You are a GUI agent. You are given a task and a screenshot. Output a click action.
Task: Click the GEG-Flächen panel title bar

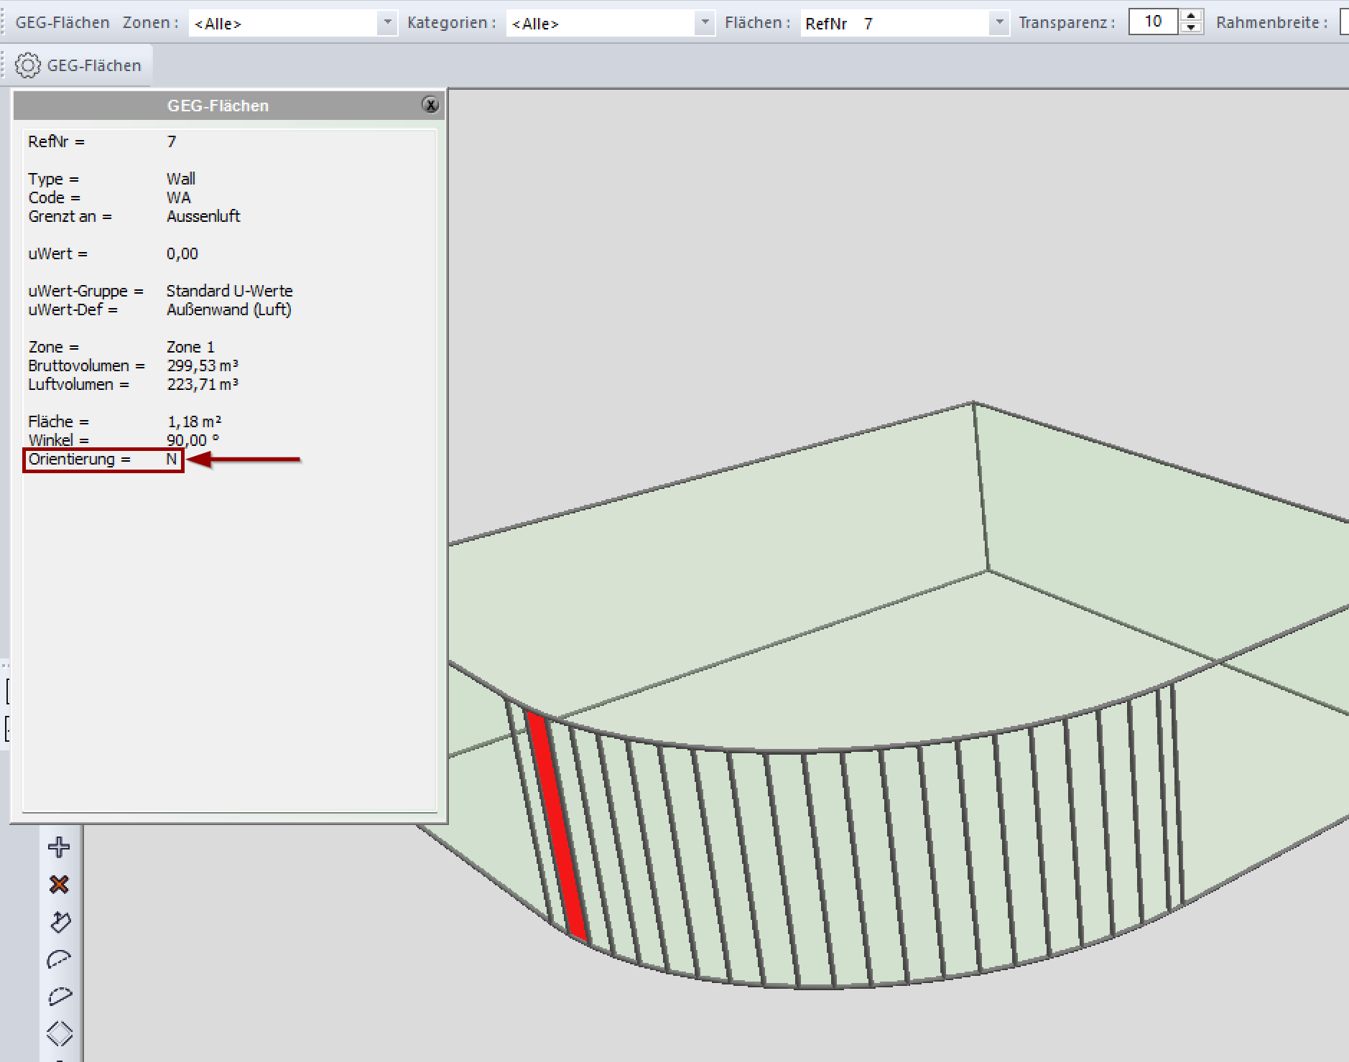click(218, 106)
